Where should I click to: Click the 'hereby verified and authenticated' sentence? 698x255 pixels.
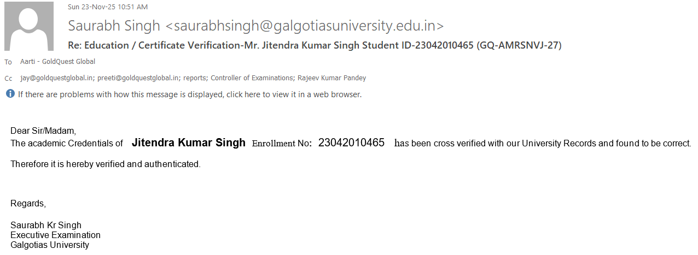point(106,164)
